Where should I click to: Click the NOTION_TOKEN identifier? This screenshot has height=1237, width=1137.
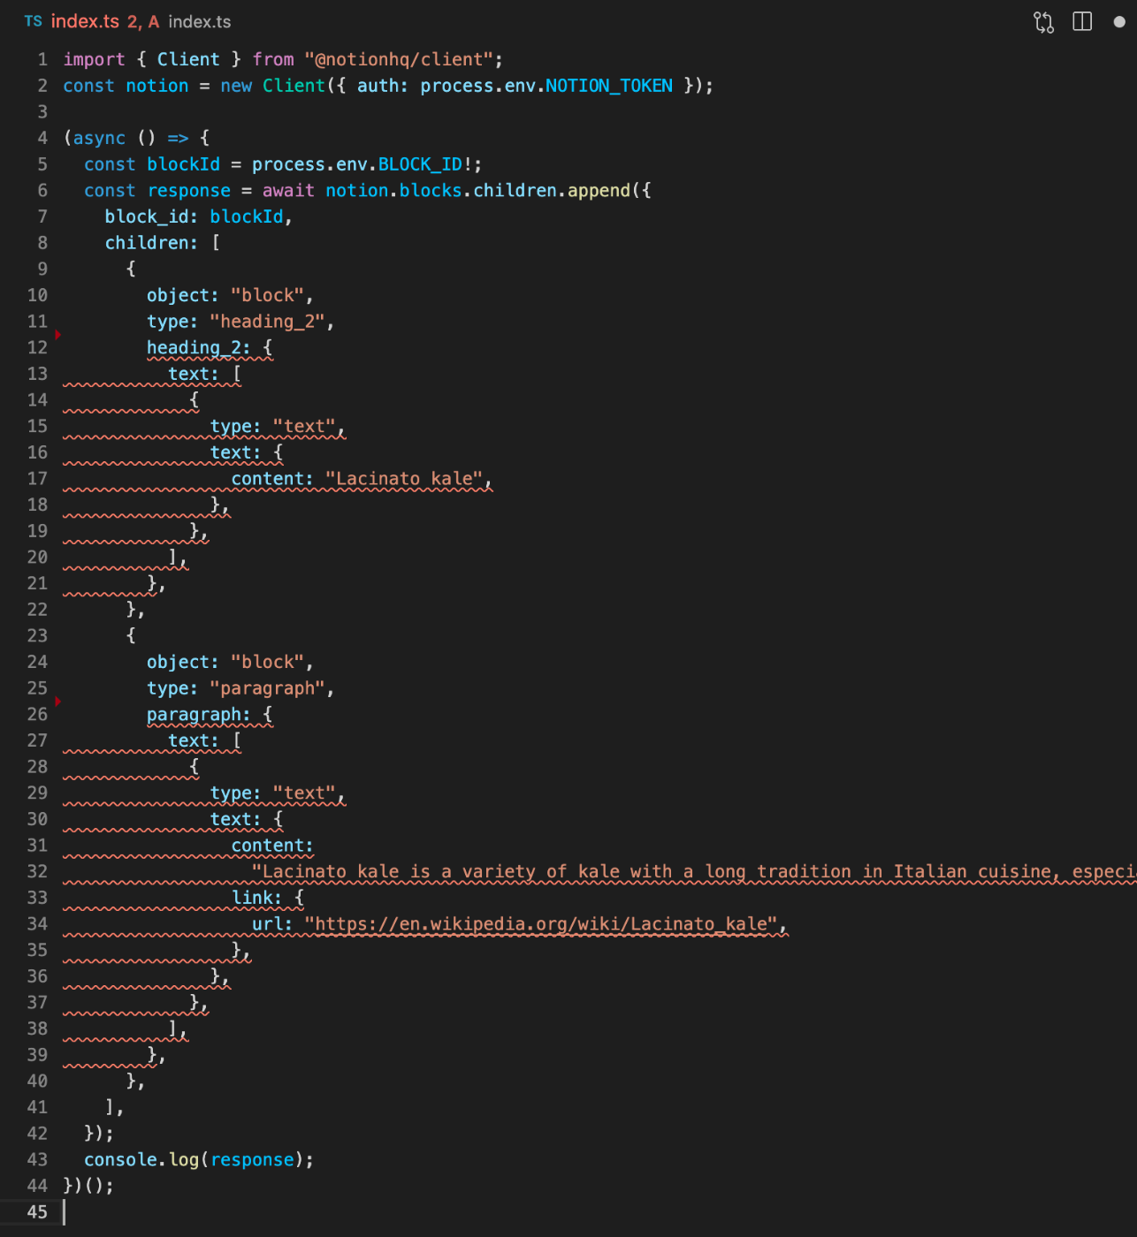[x=609, y=86]
